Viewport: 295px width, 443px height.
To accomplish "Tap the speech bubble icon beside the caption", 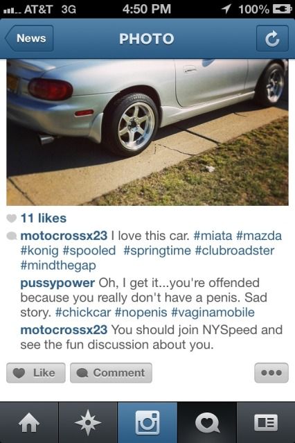I will point(12,236).
